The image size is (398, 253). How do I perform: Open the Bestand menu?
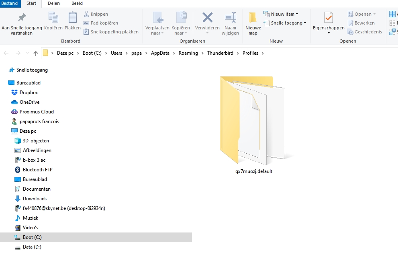coord(10,3)
